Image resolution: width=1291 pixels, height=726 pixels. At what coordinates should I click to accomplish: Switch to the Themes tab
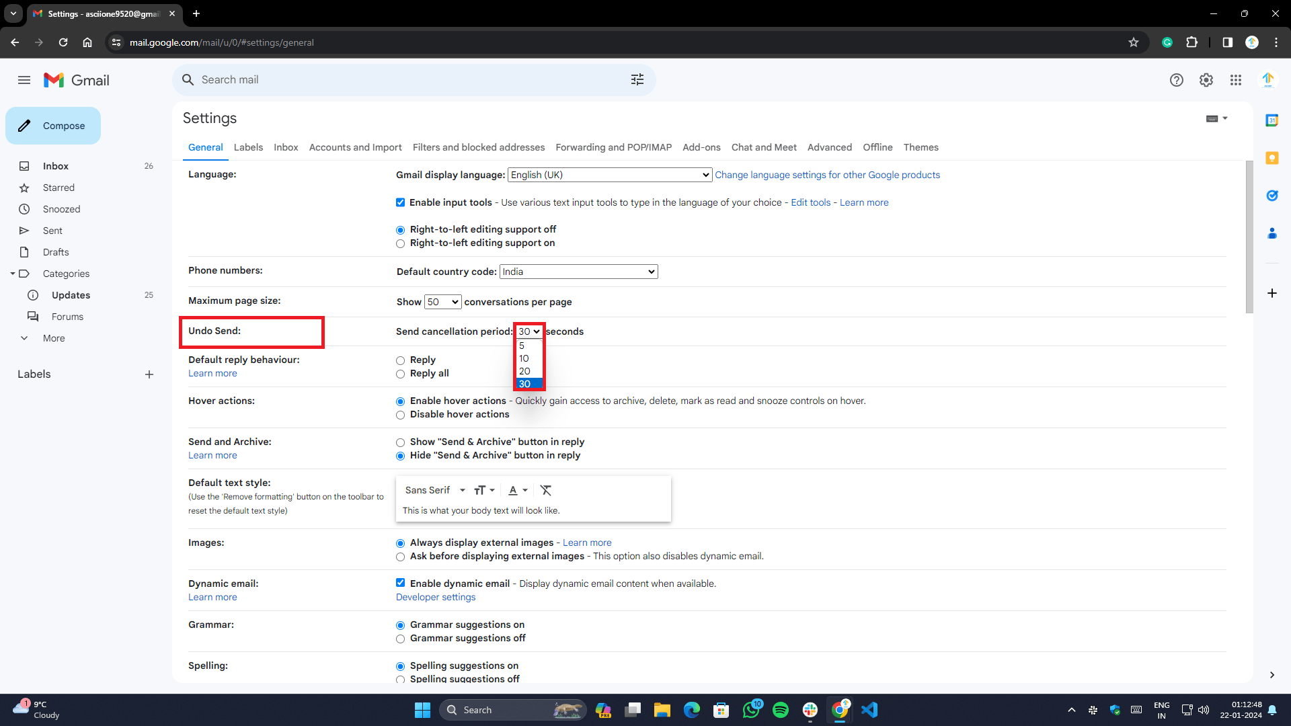coord(921,147)
